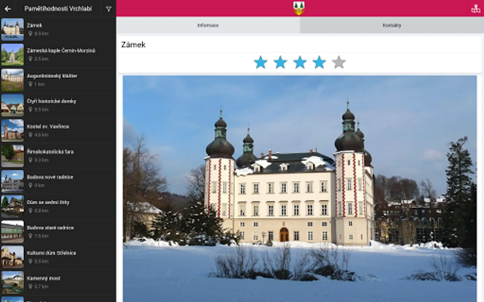The height and width of the screenshot is (302, 484).
Task: Open Augustiniánský klášter thumbnail
Action: click(12, 80)
